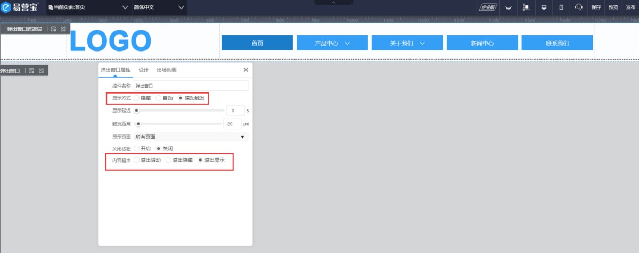
Task: Collapse the top toolbar with center chevron
Action: 334,3
